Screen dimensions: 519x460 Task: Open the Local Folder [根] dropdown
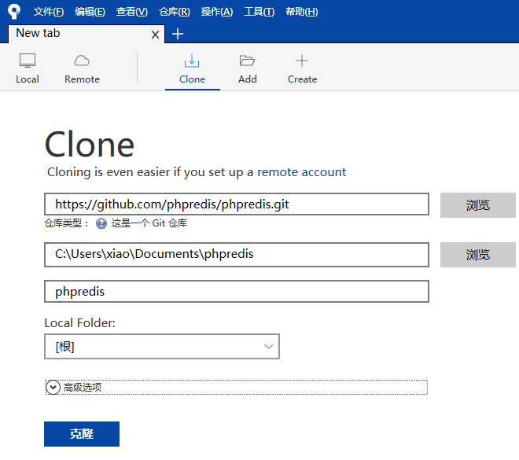tap(162, 347)
